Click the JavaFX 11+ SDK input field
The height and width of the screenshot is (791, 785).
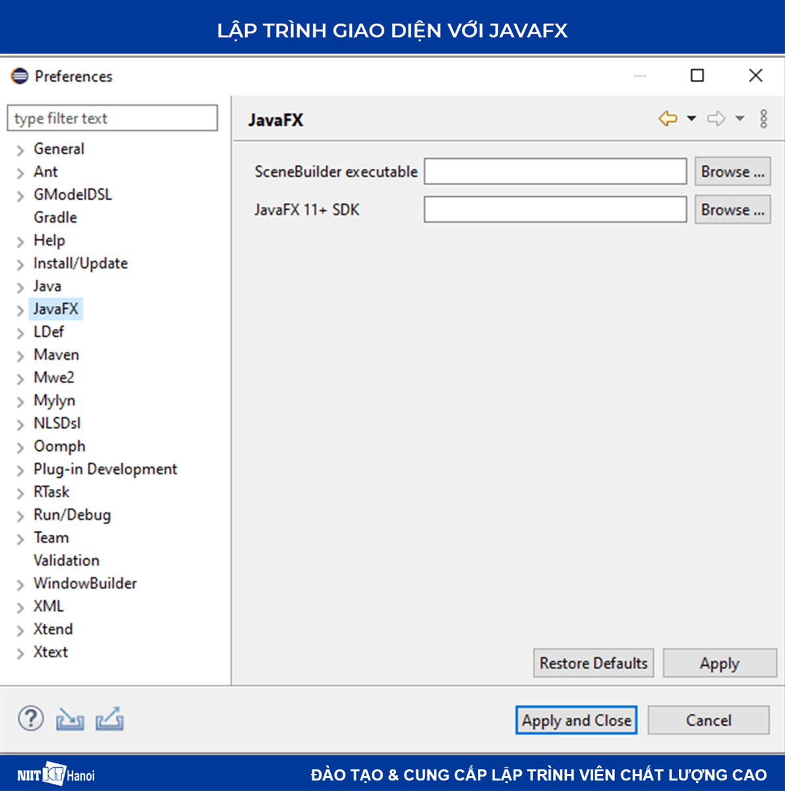555,209
